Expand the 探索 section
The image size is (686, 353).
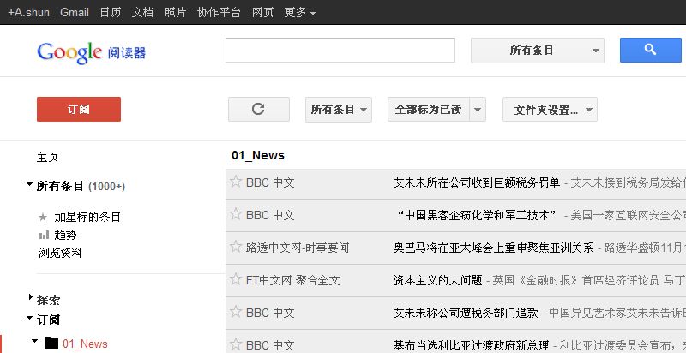tap(30, 297)
